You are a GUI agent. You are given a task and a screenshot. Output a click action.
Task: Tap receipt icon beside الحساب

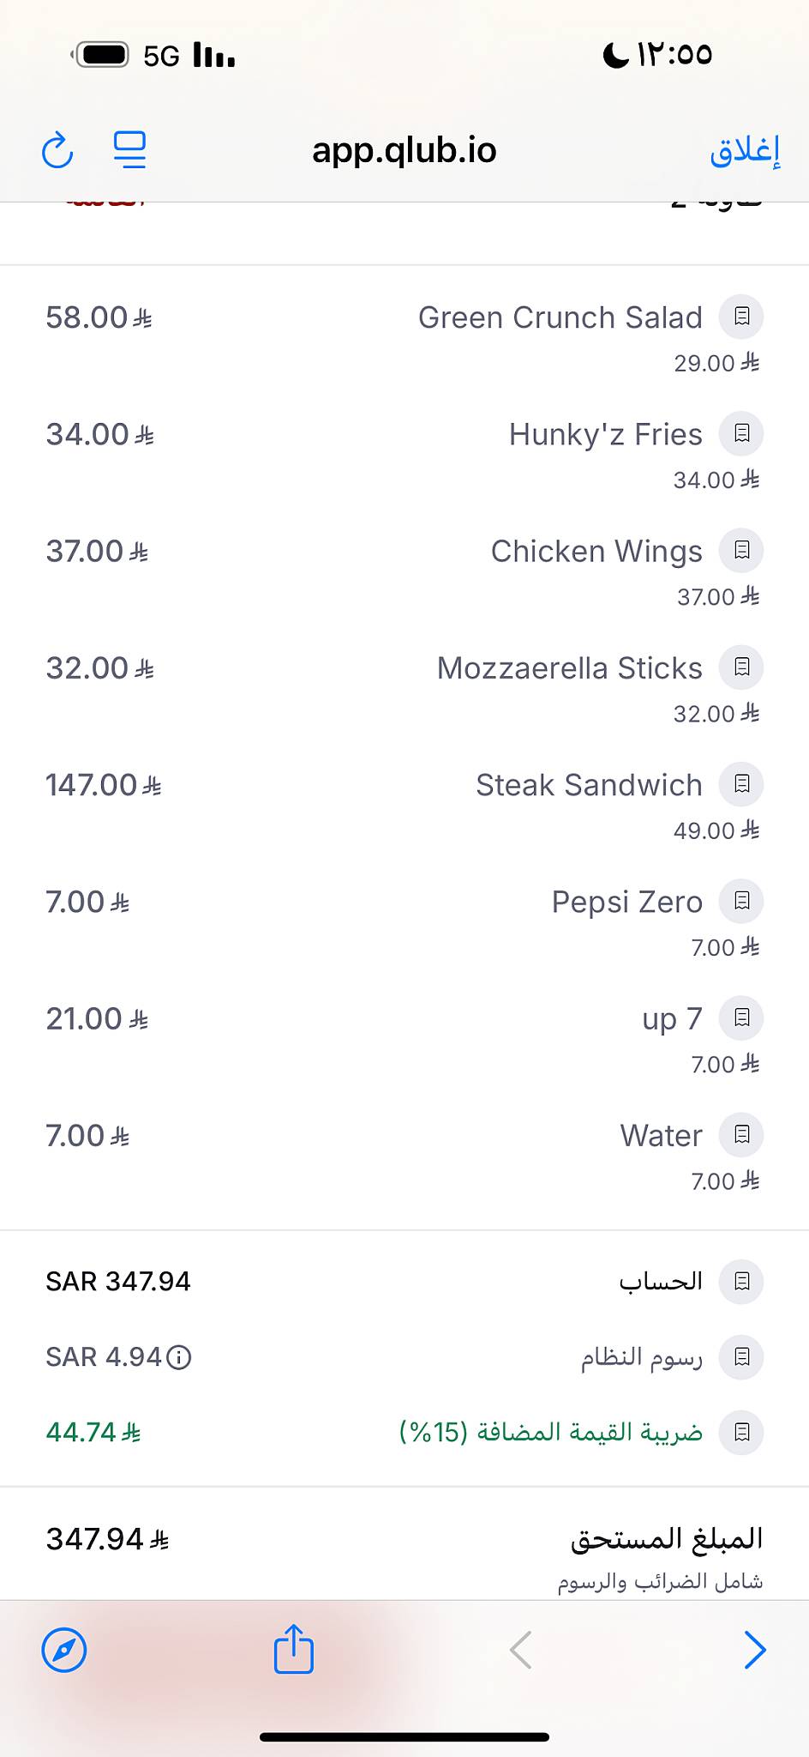click(741, 1282)
